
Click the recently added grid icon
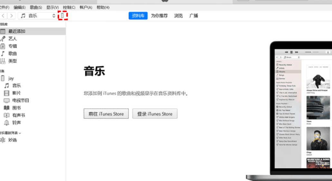point(3,31)
